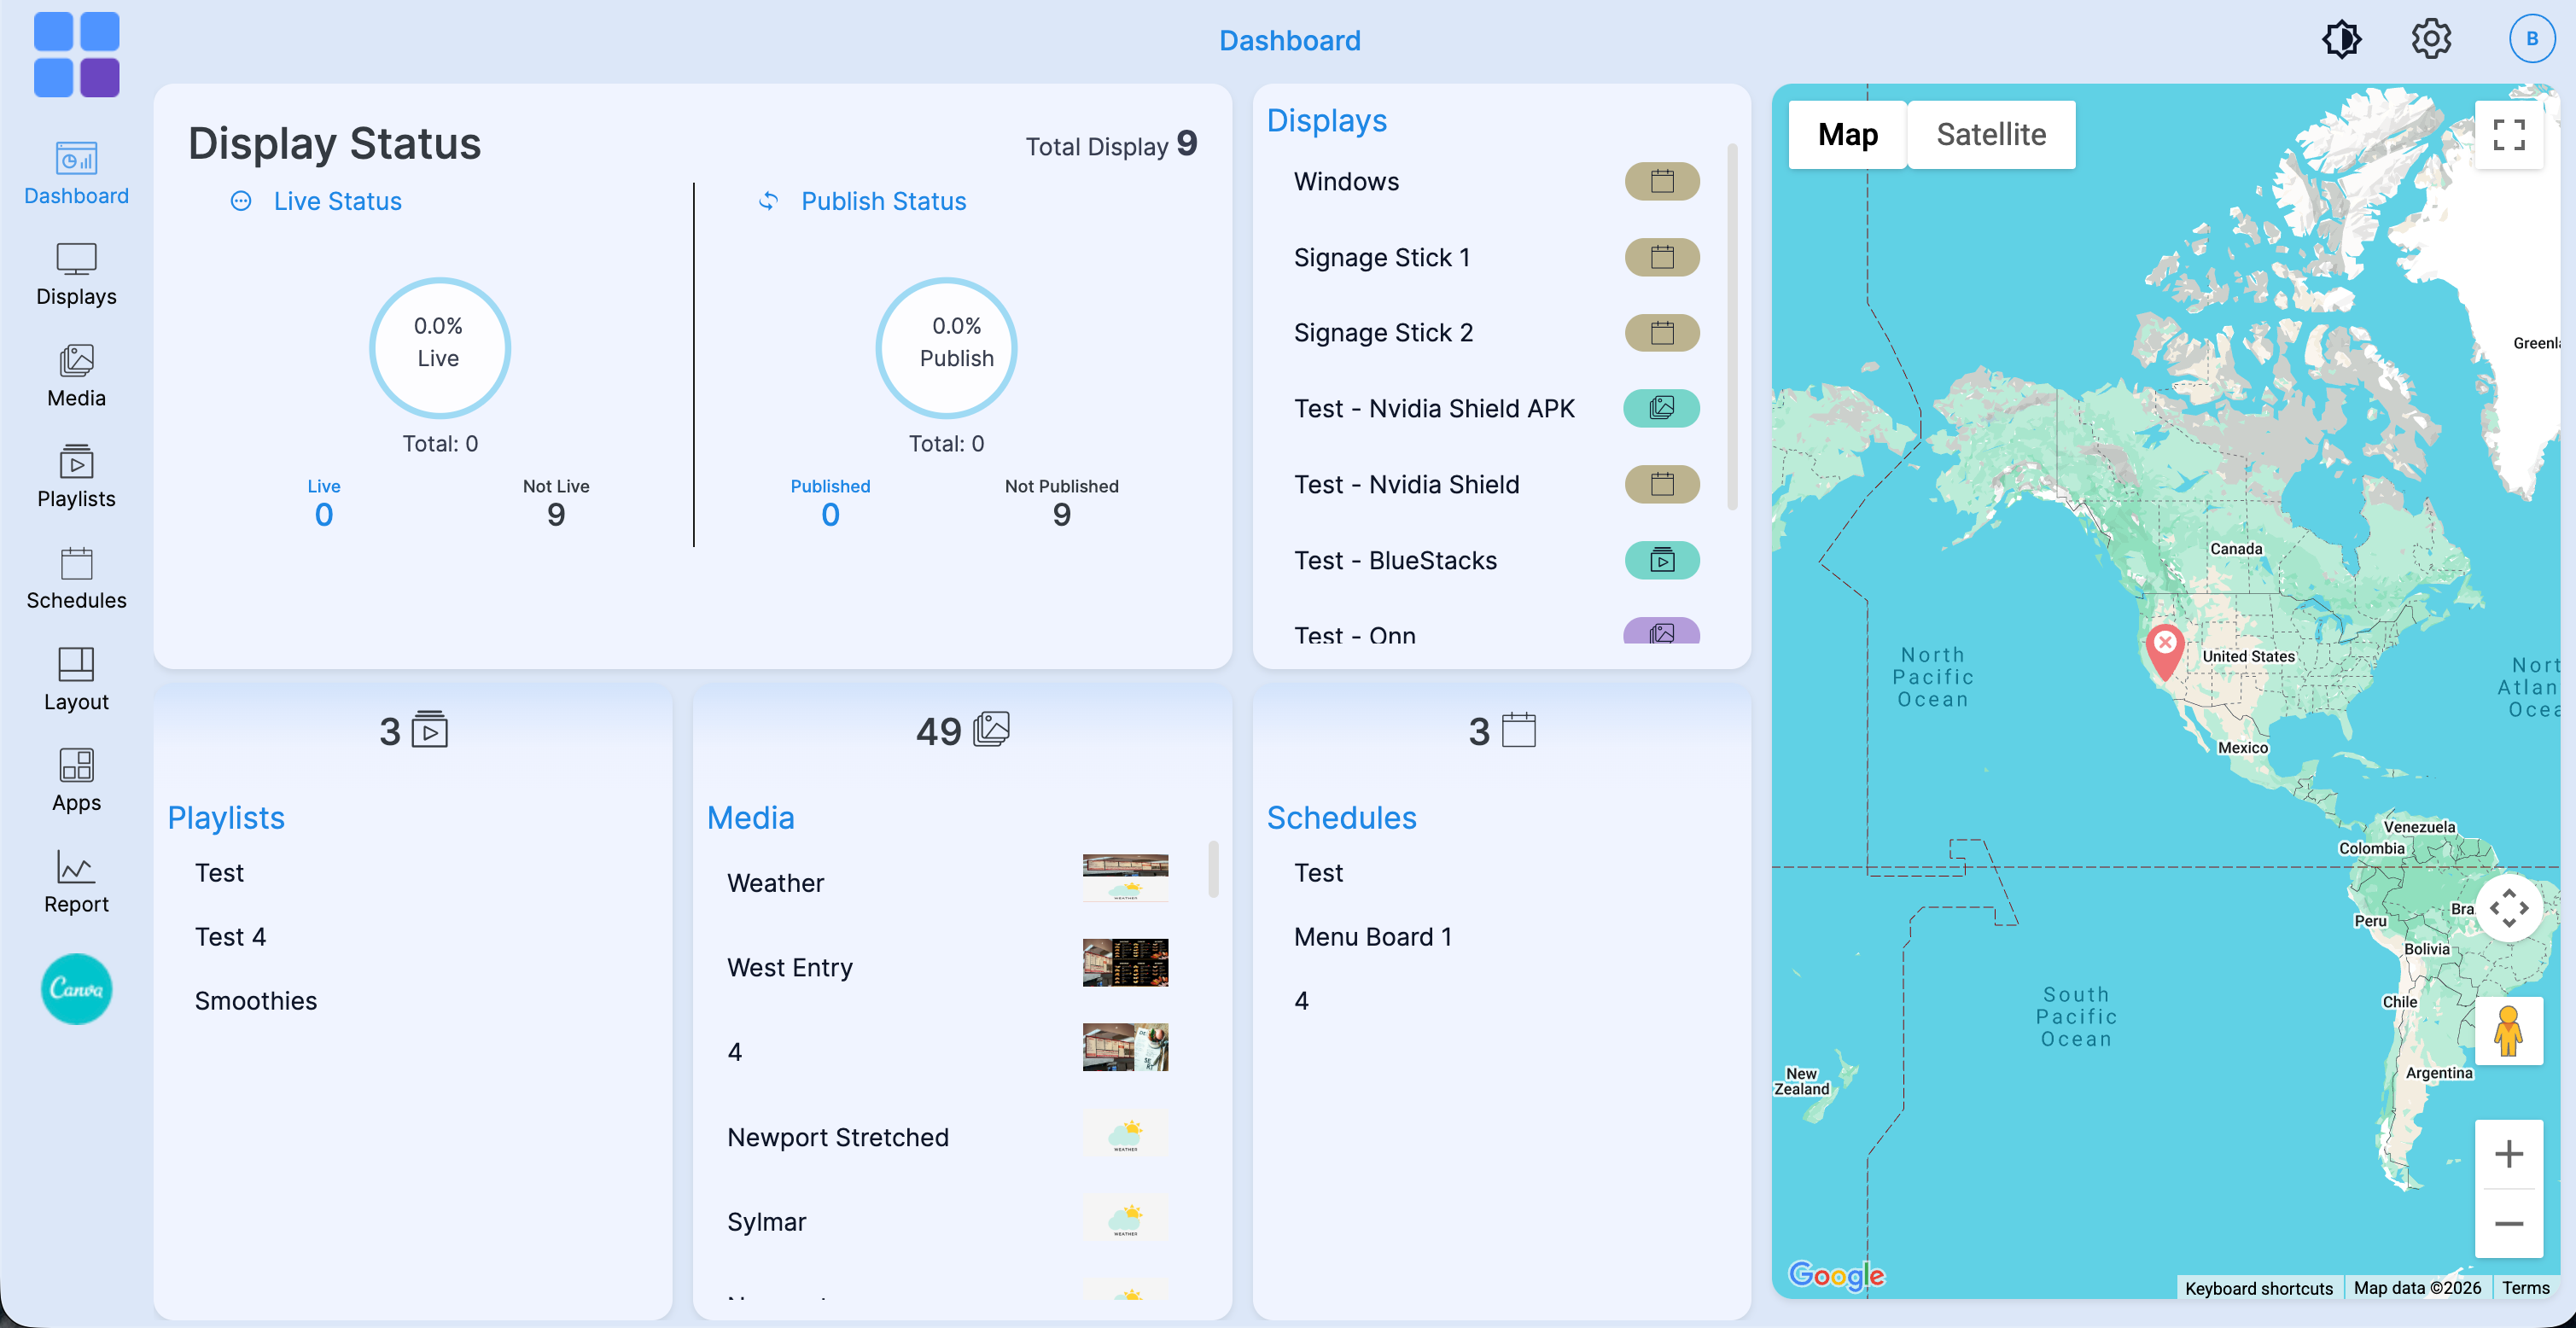Zoom out on the map
This screenshot has width=2576, height=1328.
[x=2508, y=1224]
